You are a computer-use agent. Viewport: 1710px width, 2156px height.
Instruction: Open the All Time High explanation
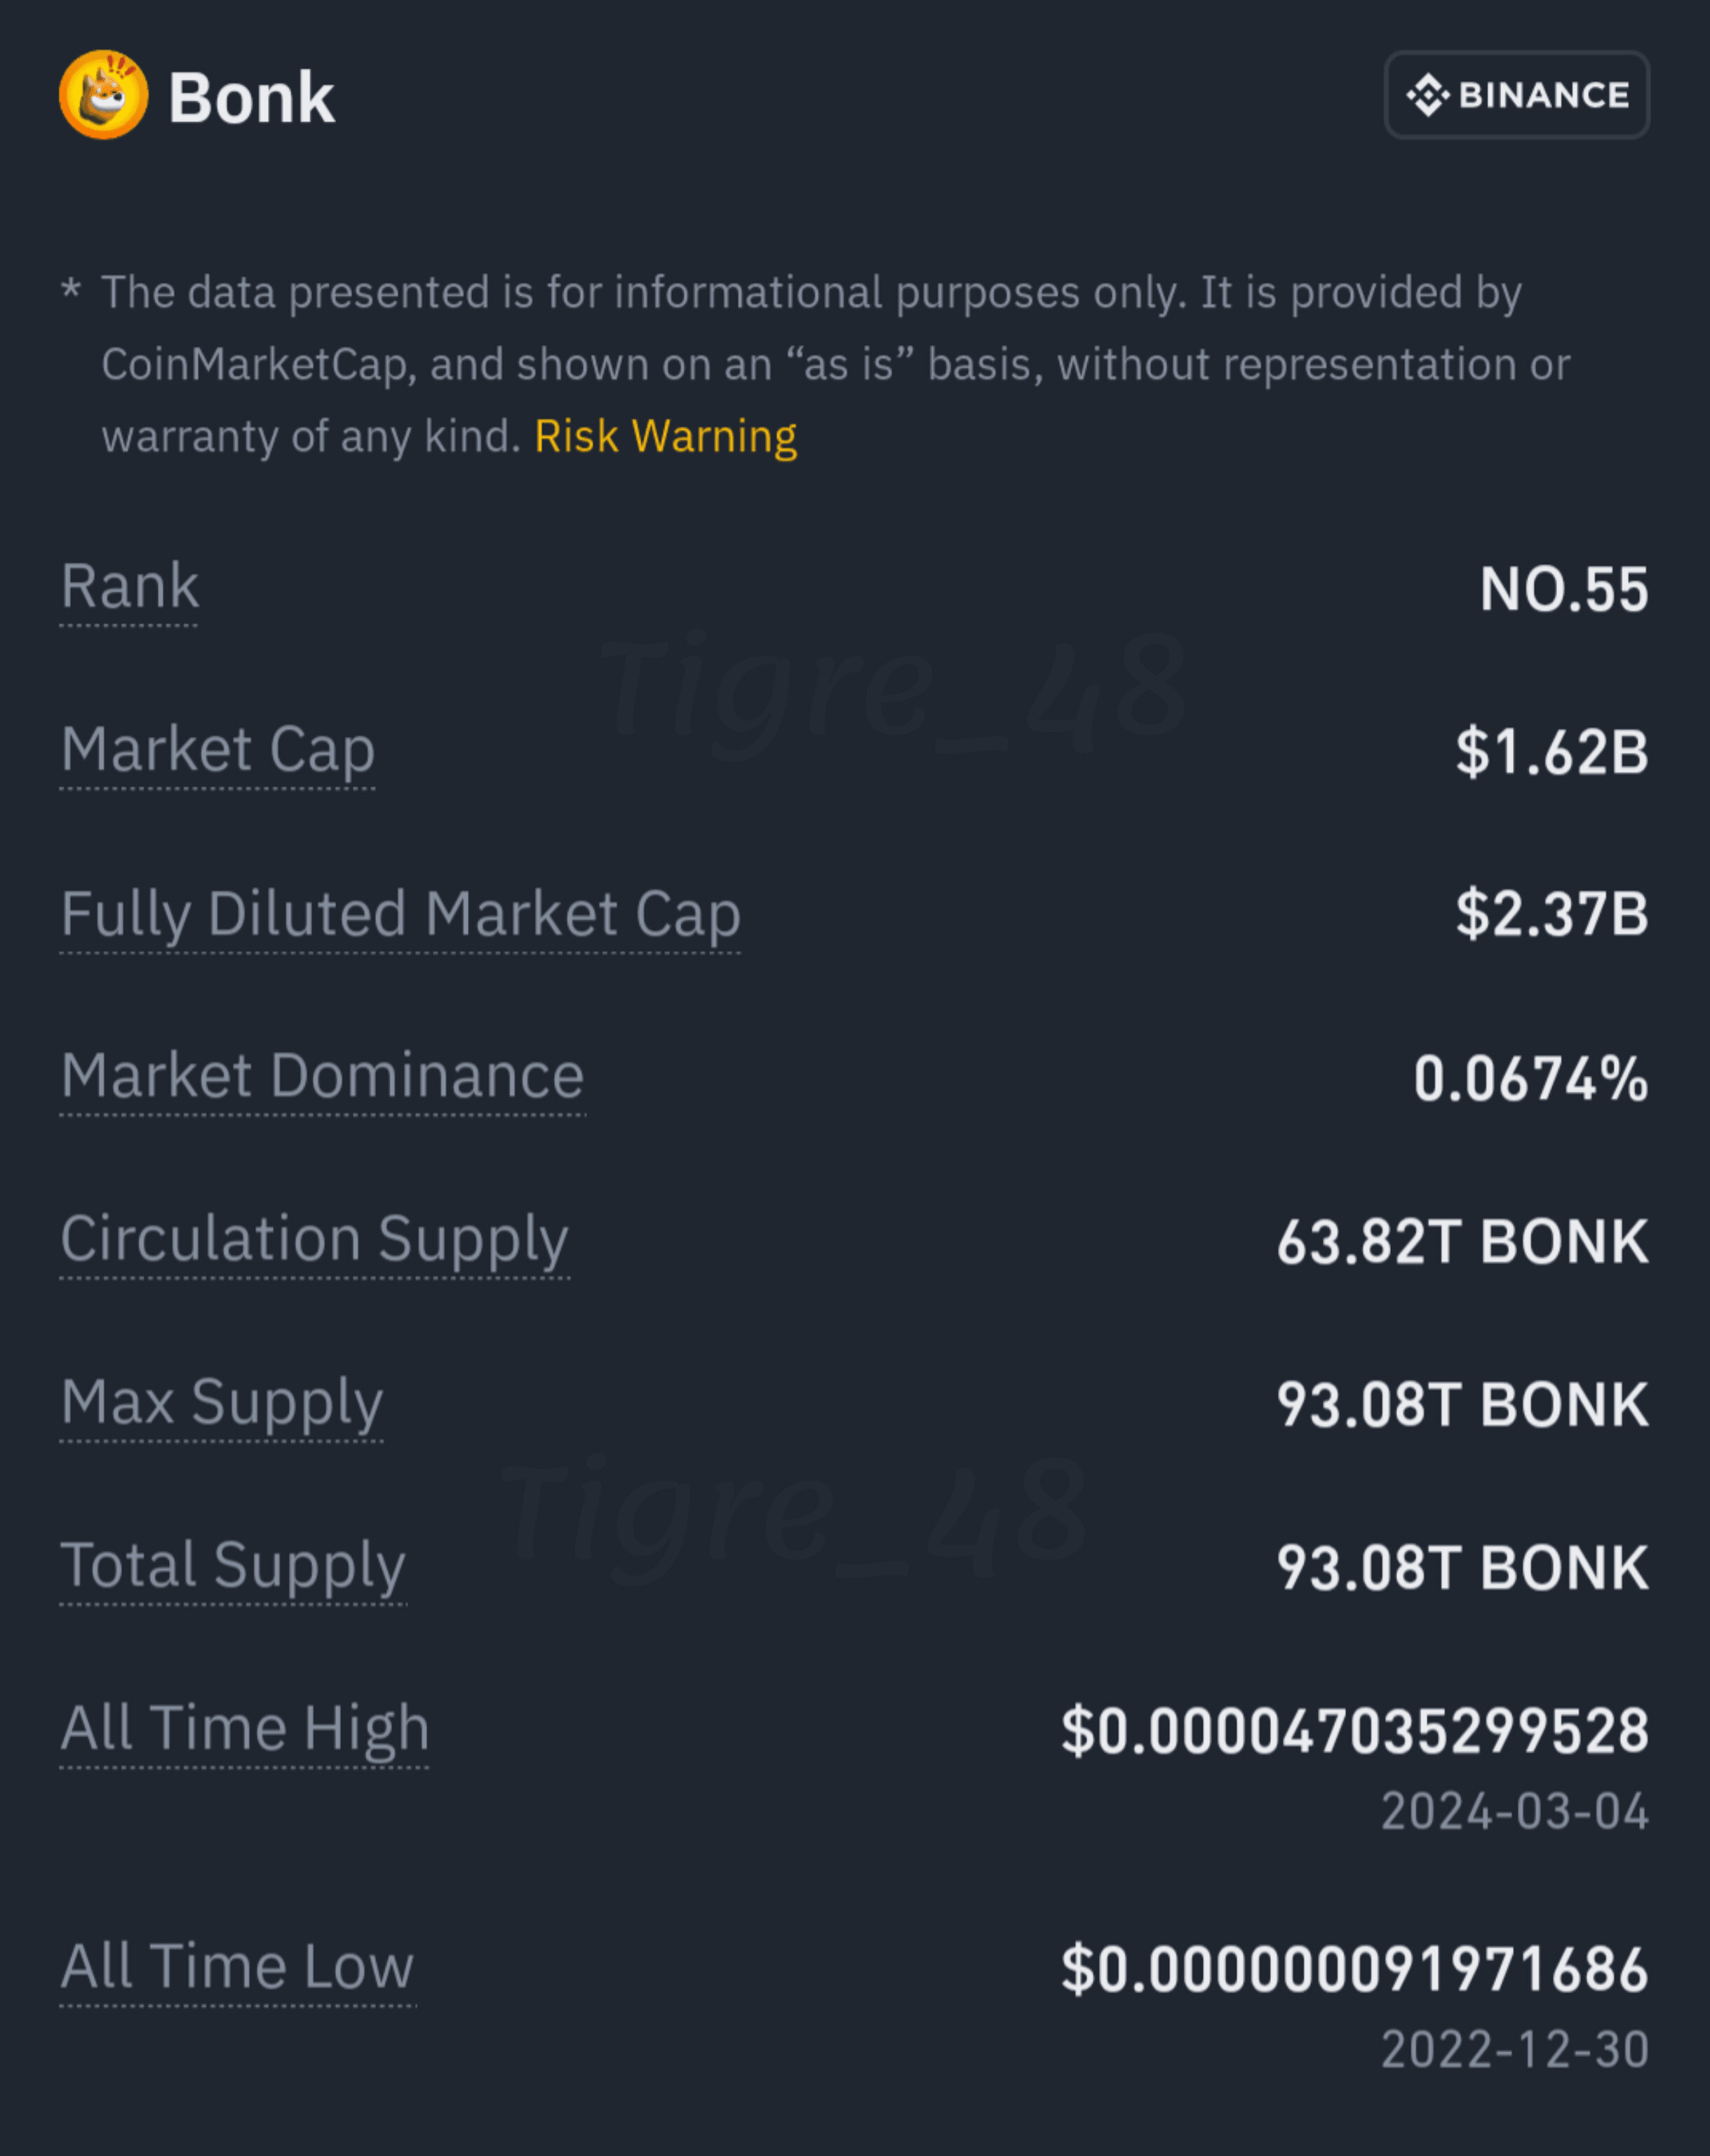point(245,1729)
